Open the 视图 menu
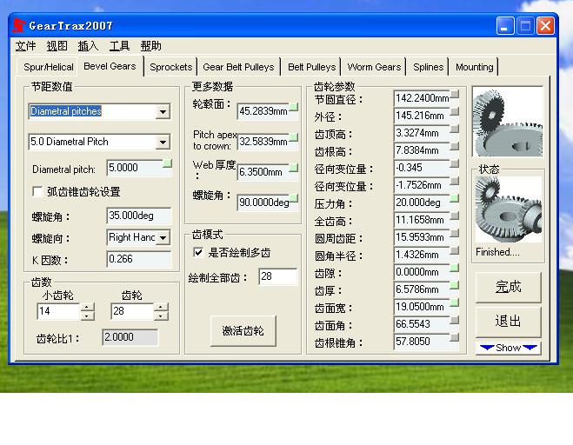573x445 pixels. tap(57, 46)
